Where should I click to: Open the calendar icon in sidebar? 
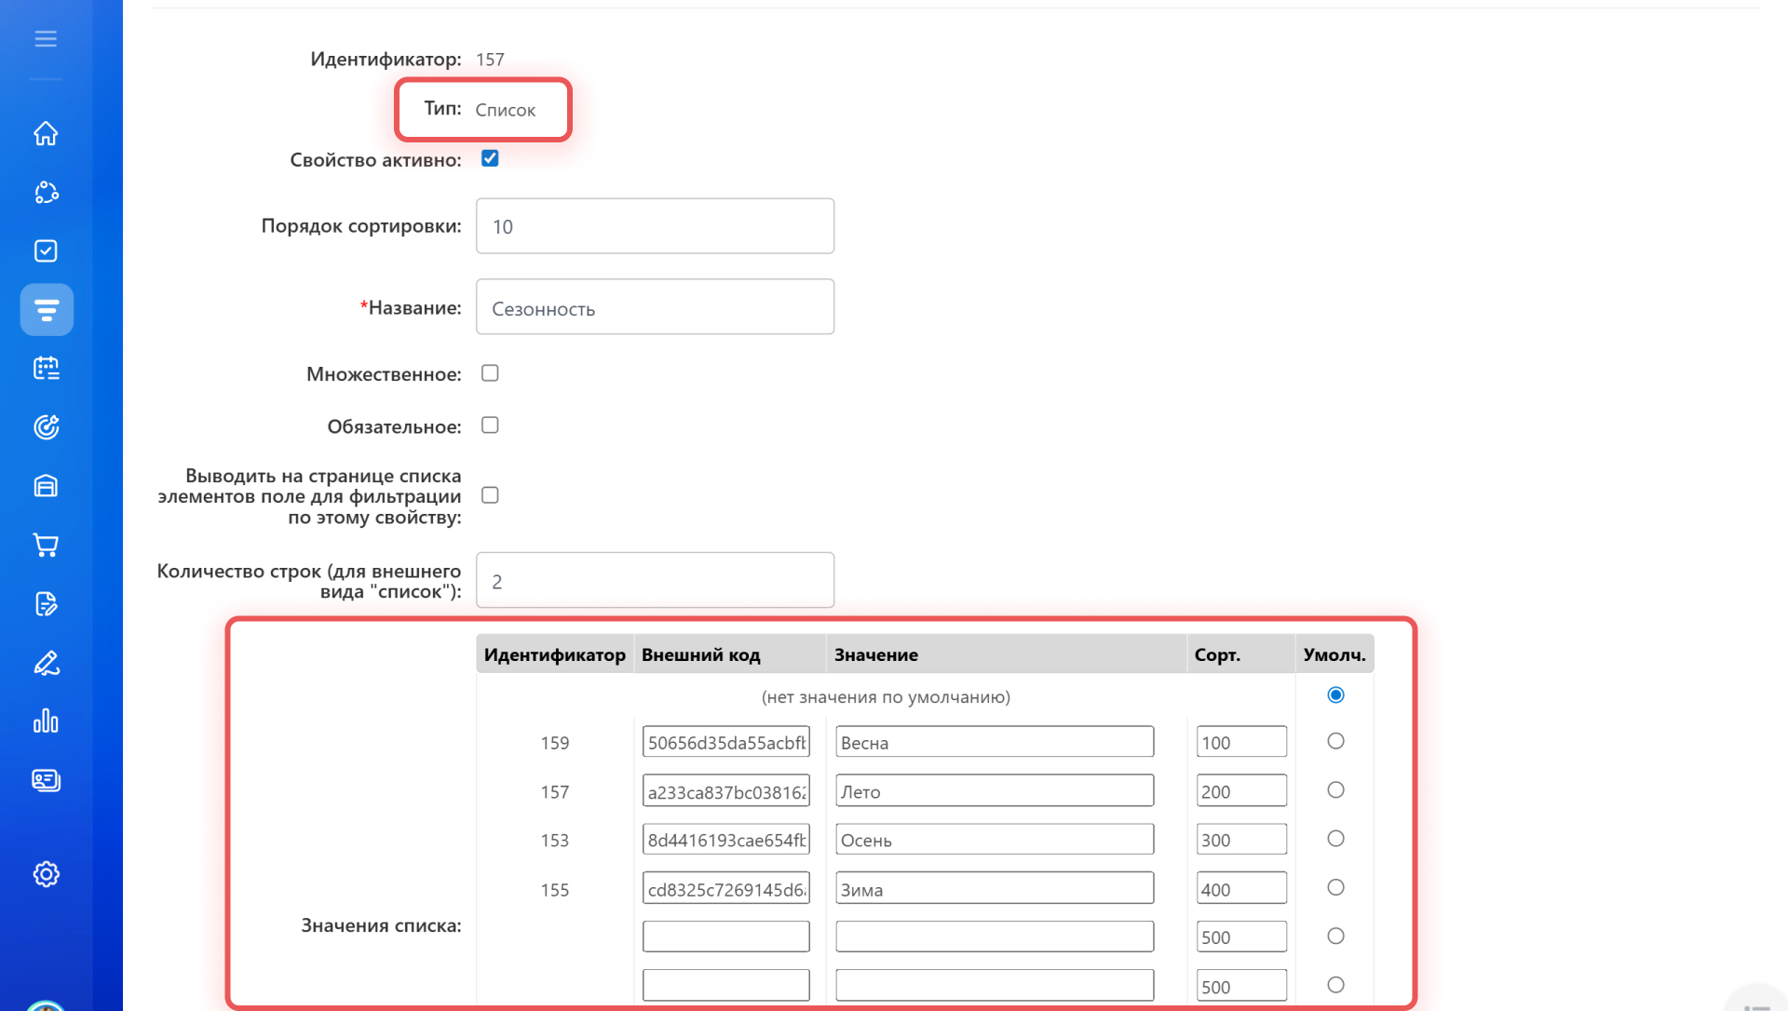point(46,369)
